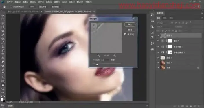The image size is (204, 108).
Task: Close the women-3096664 document tab
Action: (x=94, y=12)
